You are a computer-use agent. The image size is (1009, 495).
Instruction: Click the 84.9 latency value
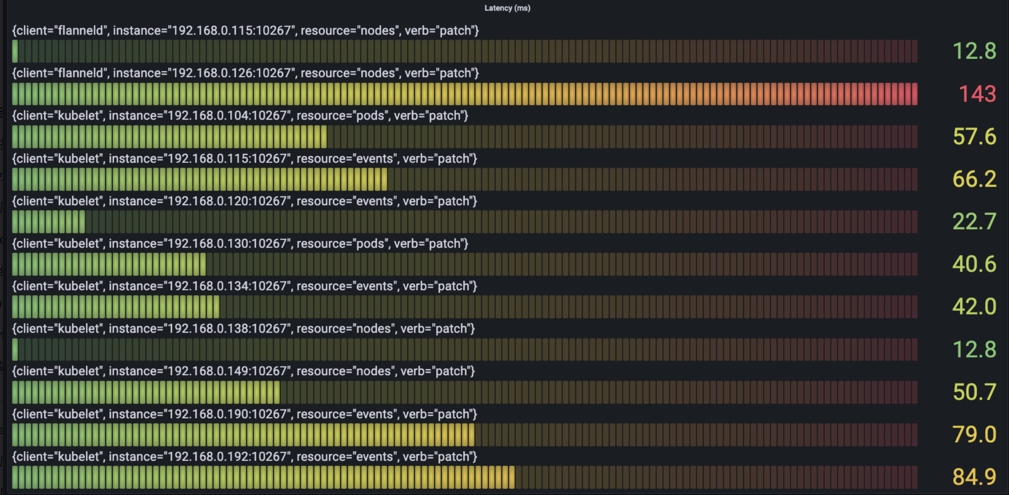tap(974, 477)
